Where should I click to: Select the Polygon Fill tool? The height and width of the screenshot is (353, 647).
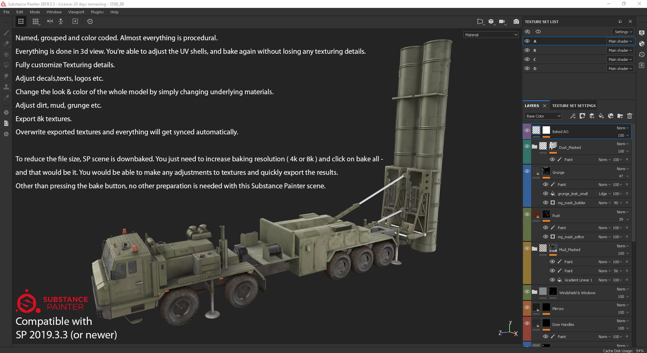tap(6, 65)
